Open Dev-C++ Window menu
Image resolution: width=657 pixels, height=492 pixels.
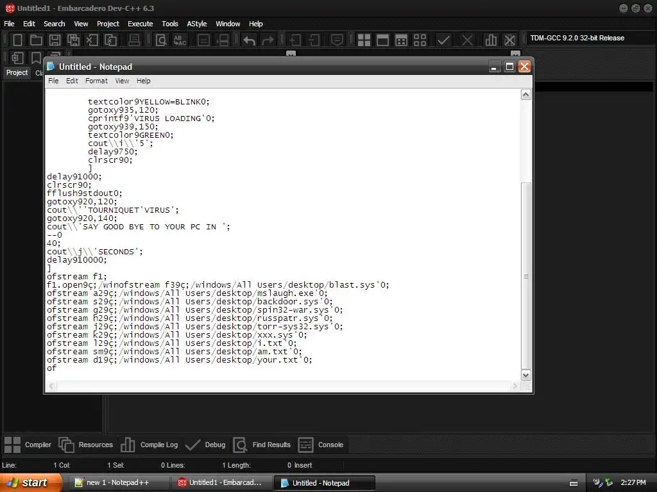(228, 24)
